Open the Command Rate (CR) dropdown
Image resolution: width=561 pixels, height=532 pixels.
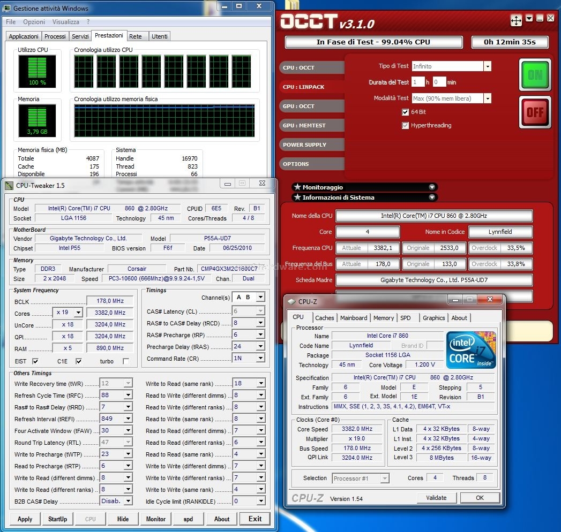(x=261, y=358)
